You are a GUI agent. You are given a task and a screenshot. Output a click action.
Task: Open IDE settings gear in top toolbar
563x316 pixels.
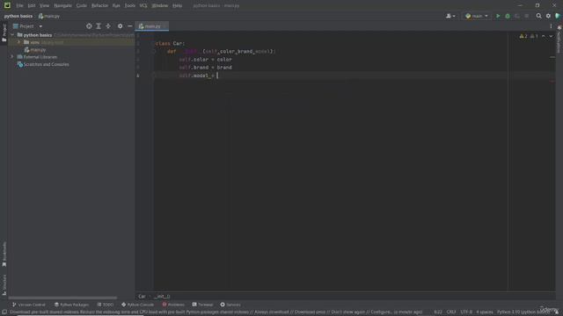point(548,16)
